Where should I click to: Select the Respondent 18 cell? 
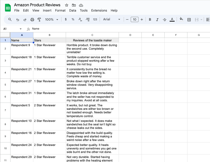tap(22, 61)
